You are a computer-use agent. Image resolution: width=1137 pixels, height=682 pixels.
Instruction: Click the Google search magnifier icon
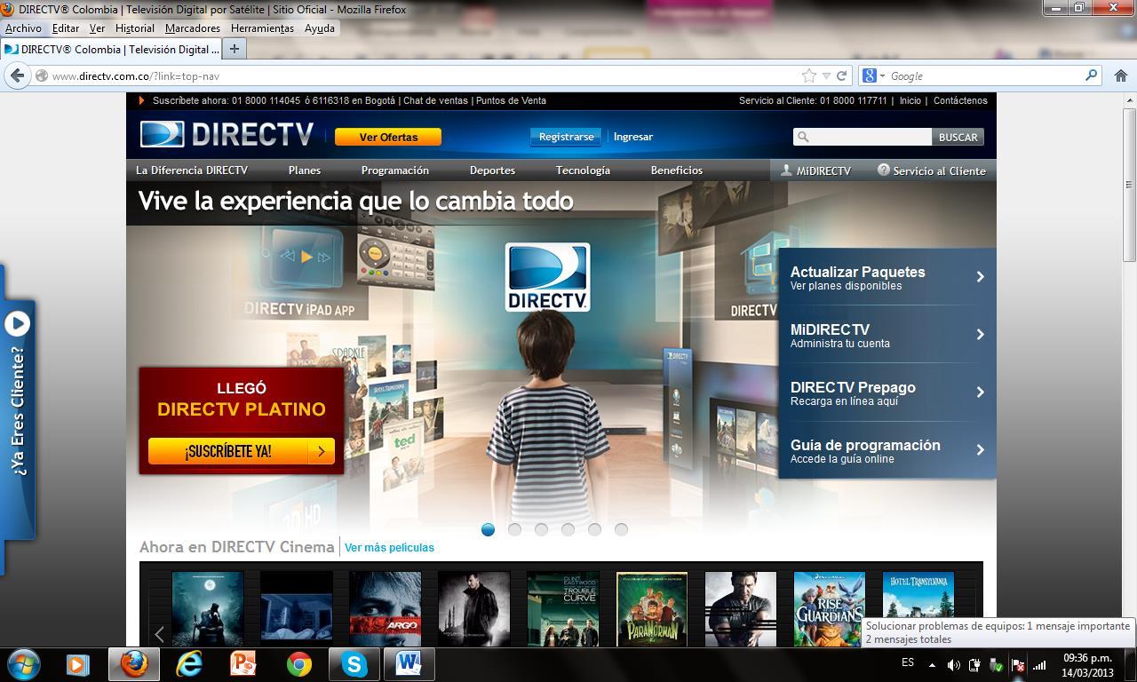click(x=1092, y=75)
